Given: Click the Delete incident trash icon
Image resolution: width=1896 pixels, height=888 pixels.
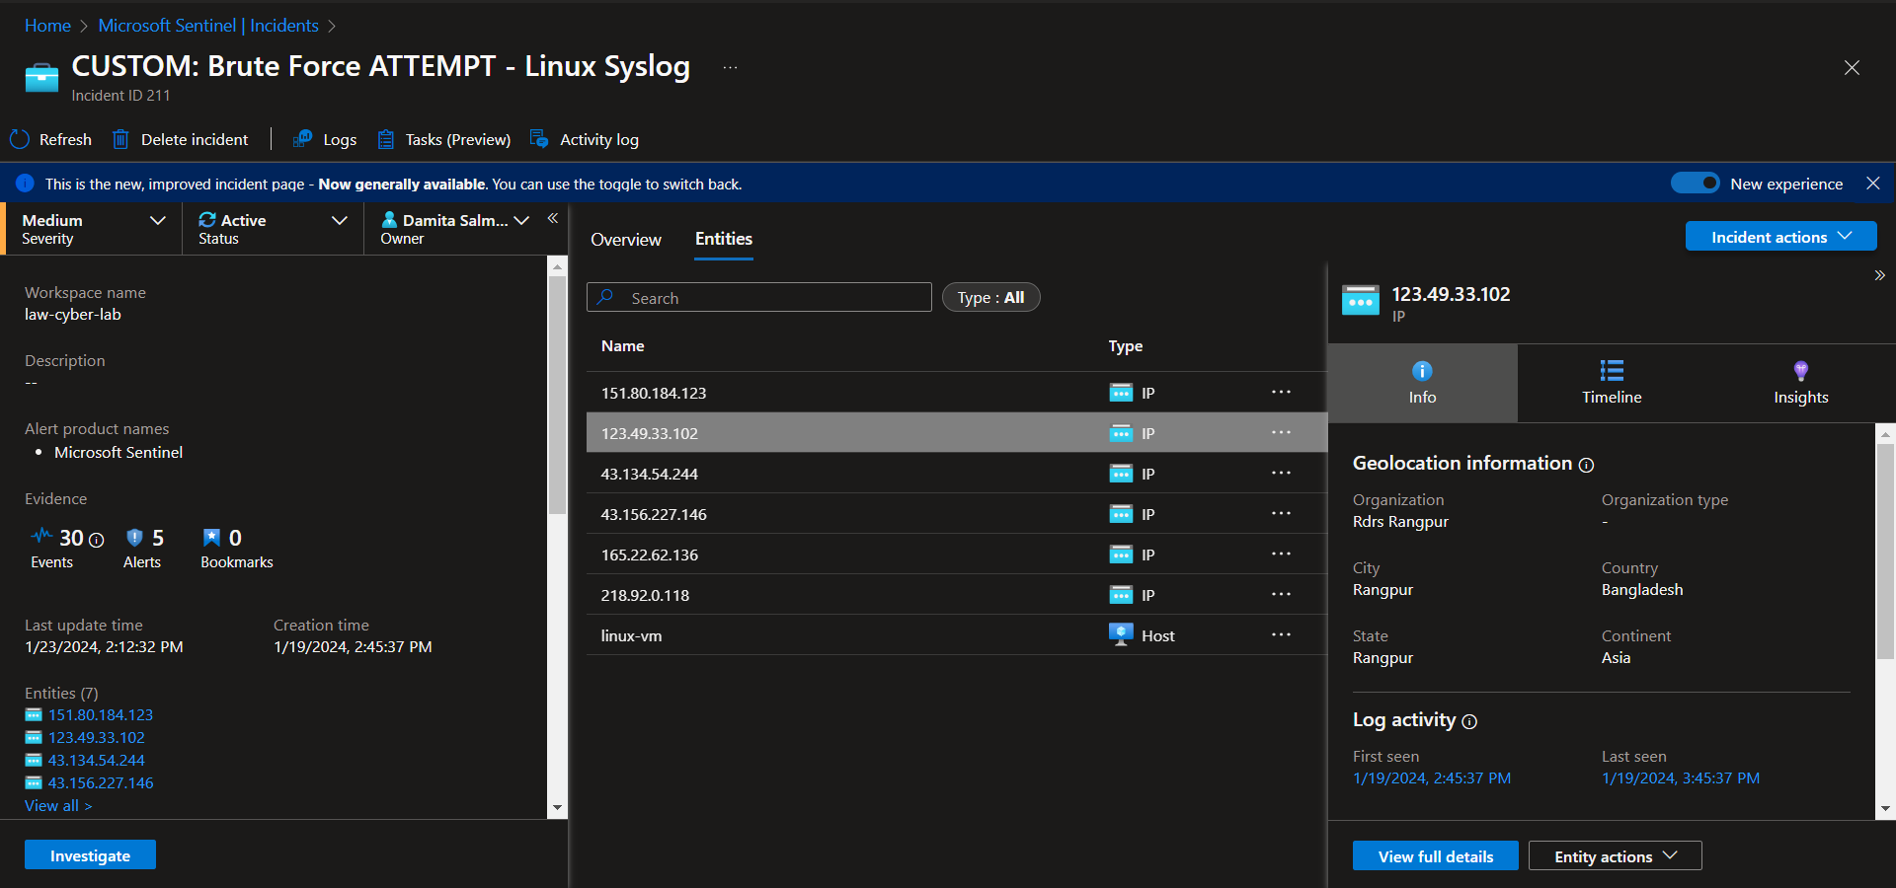Looking at the screenshot, I should 120,140.
